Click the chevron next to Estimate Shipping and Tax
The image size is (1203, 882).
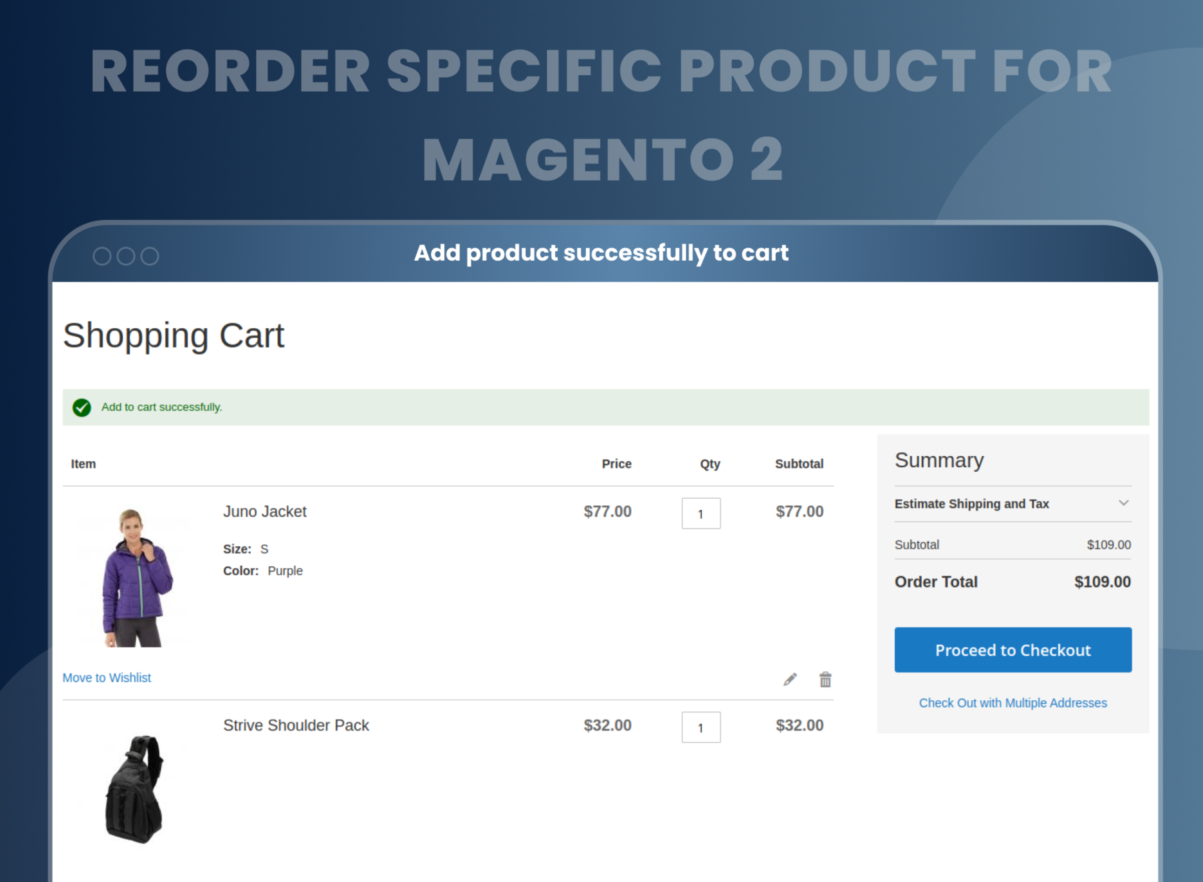click(1124, 502)
